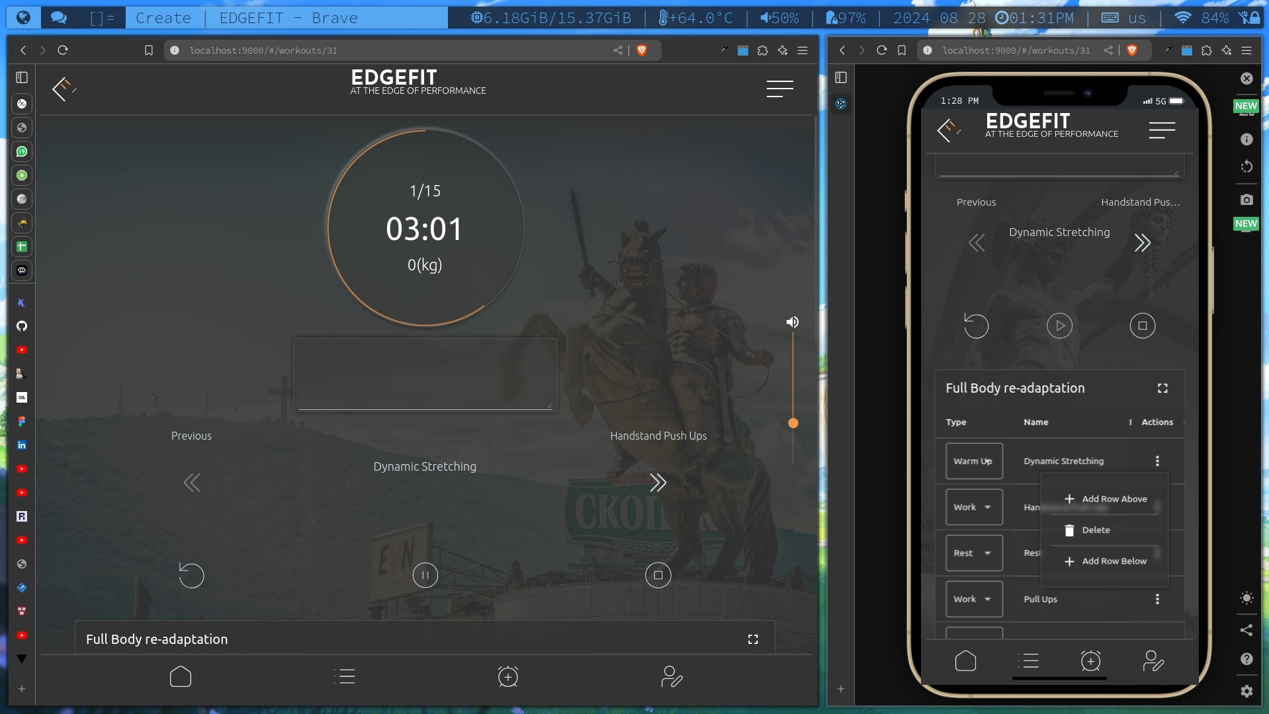Click the reset timer icon in left window

pyautogui.click(x=191, y=575)
